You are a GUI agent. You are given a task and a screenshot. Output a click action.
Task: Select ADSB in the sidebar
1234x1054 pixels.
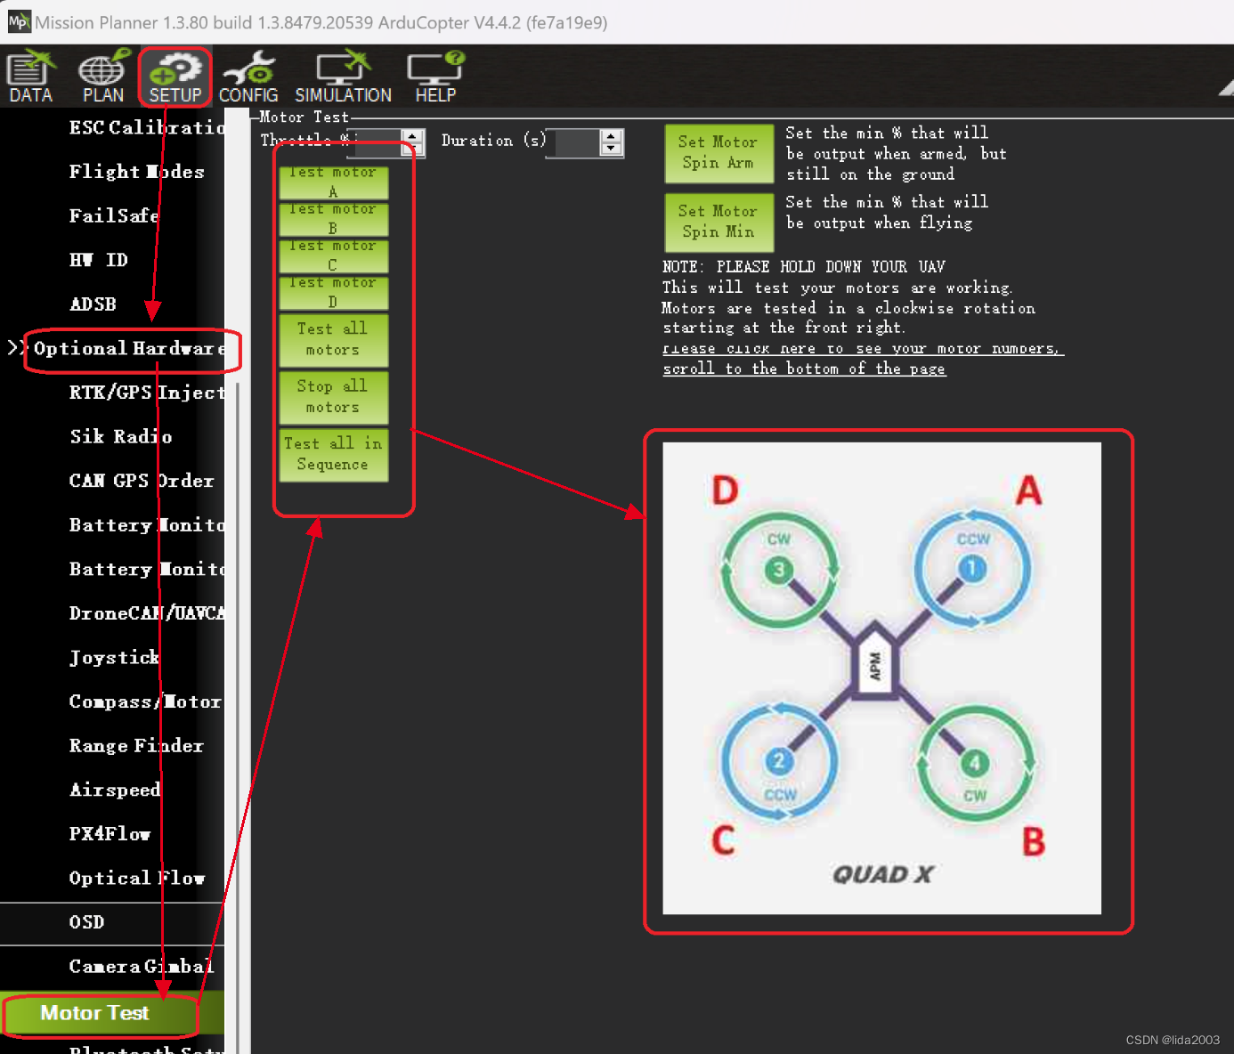point(93,304)
